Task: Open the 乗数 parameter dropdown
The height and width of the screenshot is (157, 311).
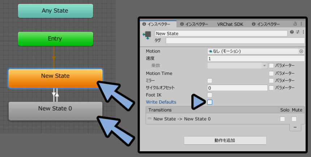Action: point(237,66)
